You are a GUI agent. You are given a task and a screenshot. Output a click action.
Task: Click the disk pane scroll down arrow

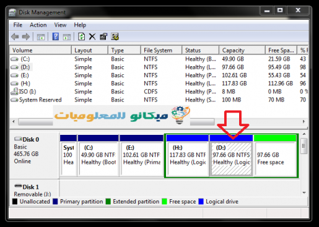click(304, 192)
